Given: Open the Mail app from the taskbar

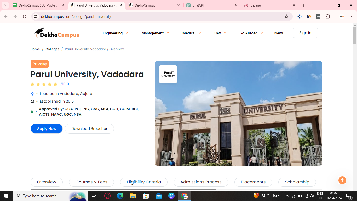Looking at the screenshot, I should (x=159, y=196).
